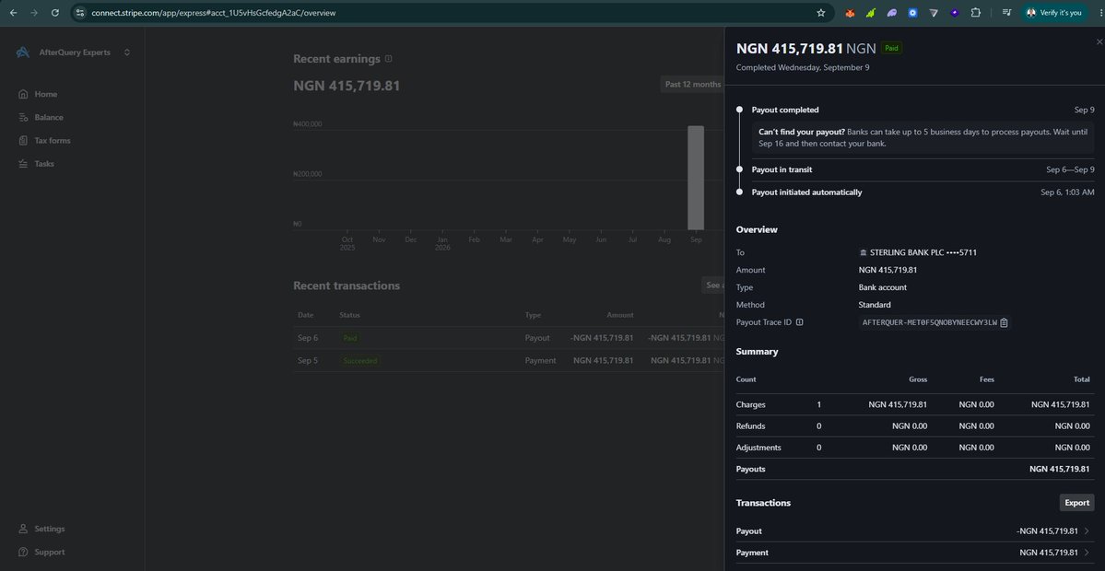This screenshot has height=571, width=1105.
Task: Open Support in sidebar
Action: click(x=50, y=552)
